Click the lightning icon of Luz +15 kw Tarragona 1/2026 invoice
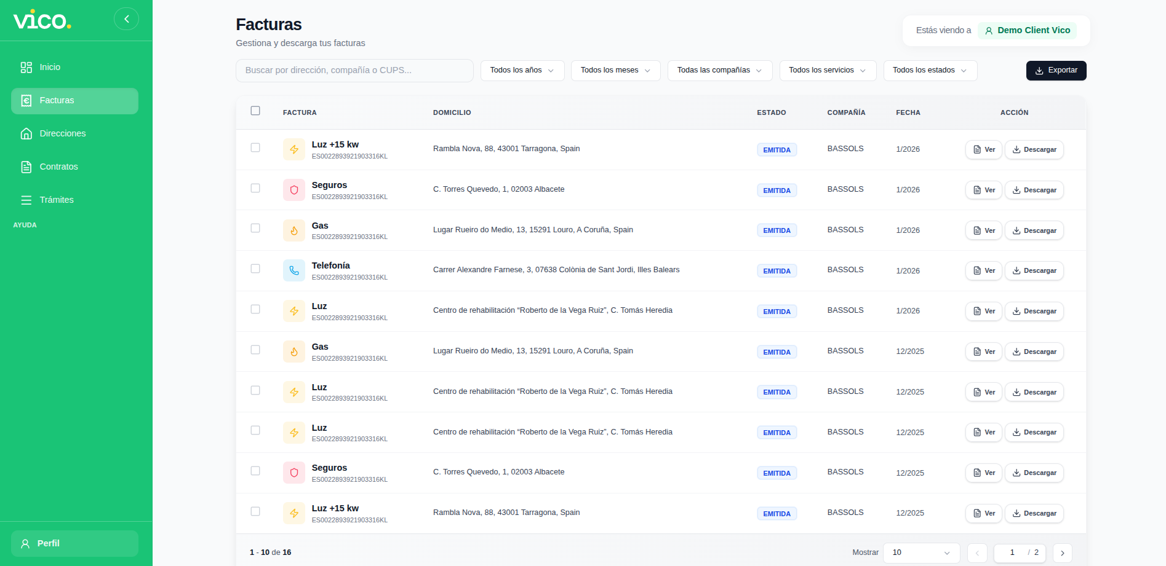Screen dimensions: 1166x566 pyautogui.click(x=294, y=149)
